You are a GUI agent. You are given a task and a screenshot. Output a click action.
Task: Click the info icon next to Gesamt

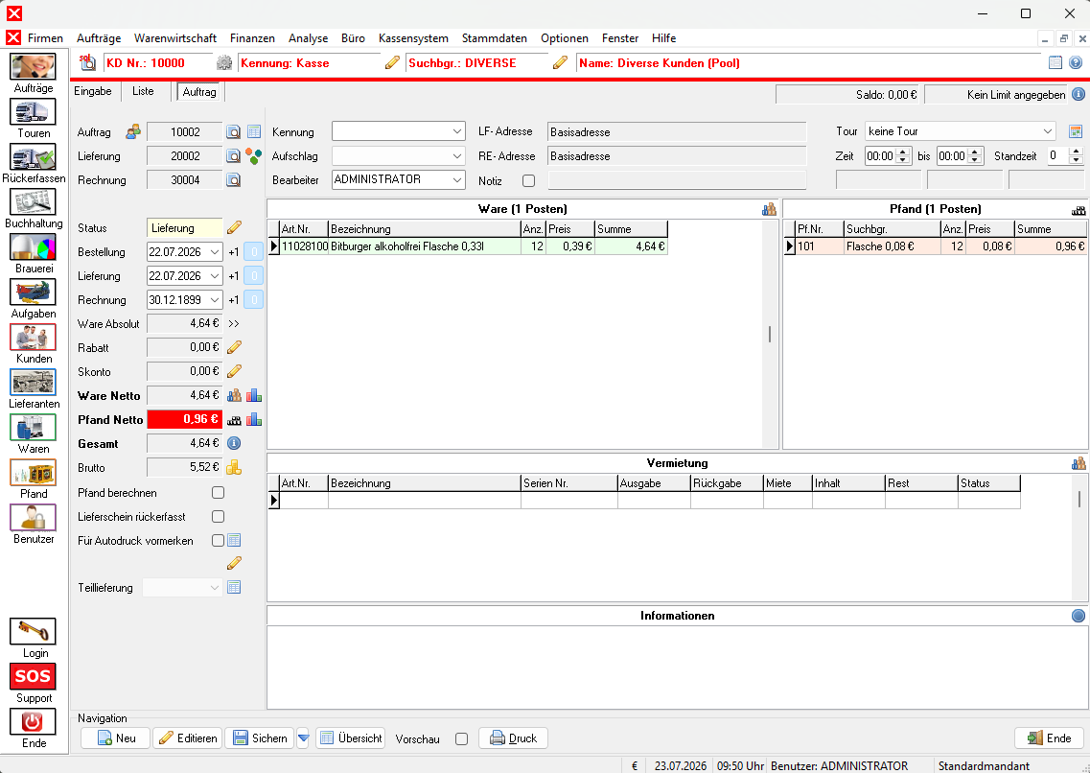click(x=234, y=443)
